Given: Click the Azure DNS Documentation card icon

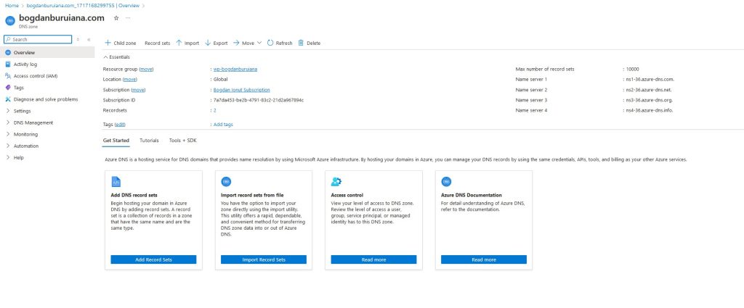Looking at the screenshot, I should [x=447, y=182].
